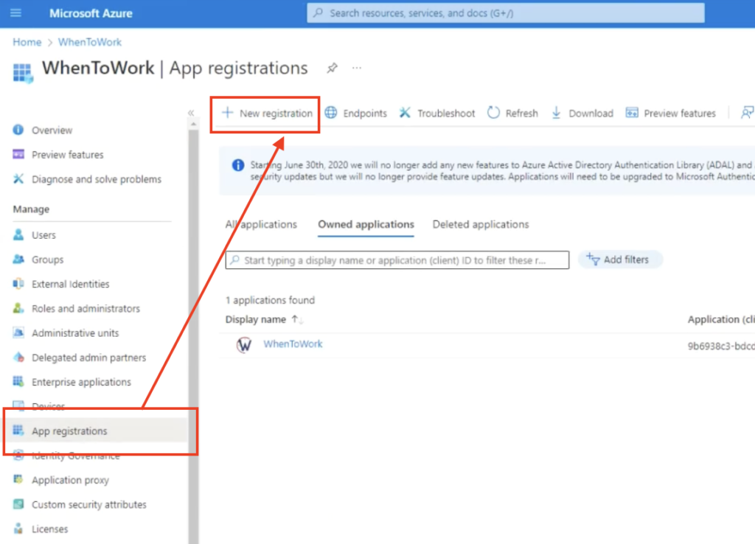Click the application filter search field
Screen dimensions: 755x544
pos(397,259)
